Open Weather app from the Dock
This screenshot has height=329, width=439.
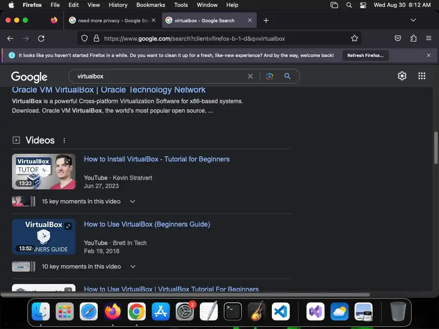point(340,311)
